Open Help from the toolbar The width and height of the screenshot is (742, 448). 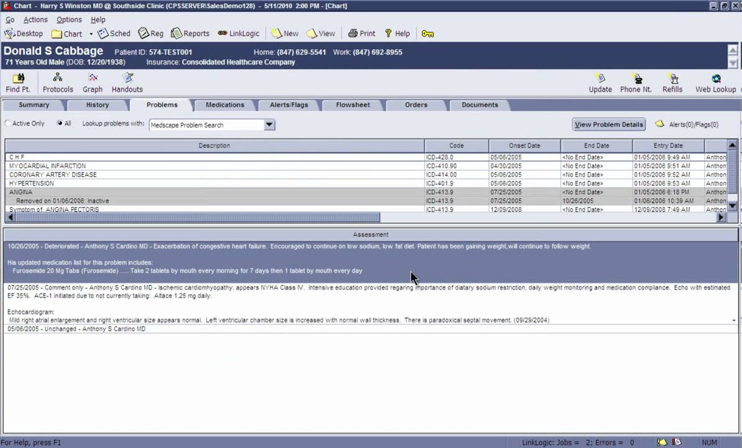pyautogui.click(x=397, y=34)
